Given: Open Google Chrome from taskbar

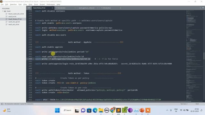Looking at the screenshot, I should click(113, 110).
